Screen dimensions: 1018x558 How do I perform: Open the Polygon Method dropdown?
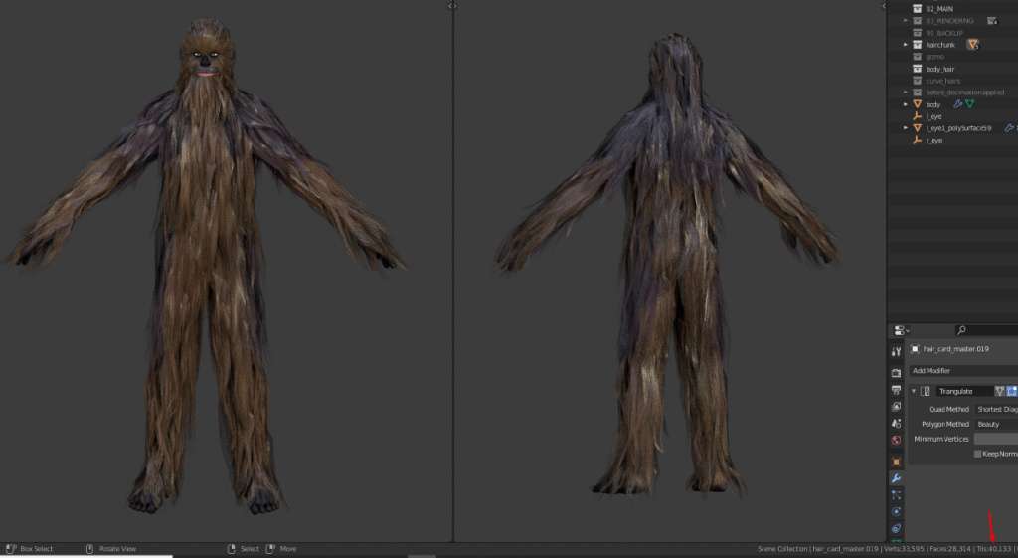coord(996,424)
